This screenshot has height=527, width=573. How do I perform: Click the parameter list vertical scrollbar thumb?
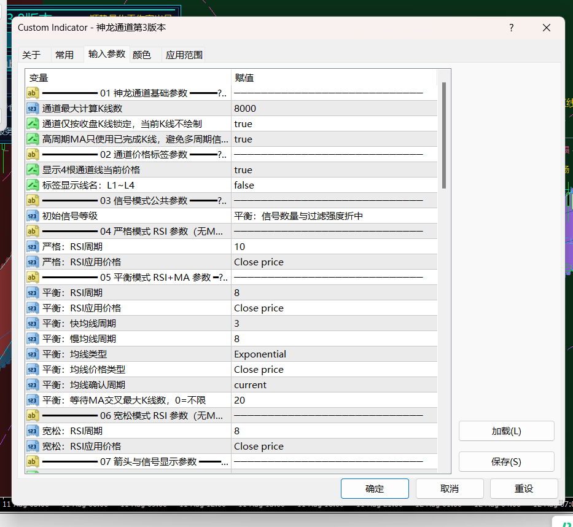click(x=444, y=136)
